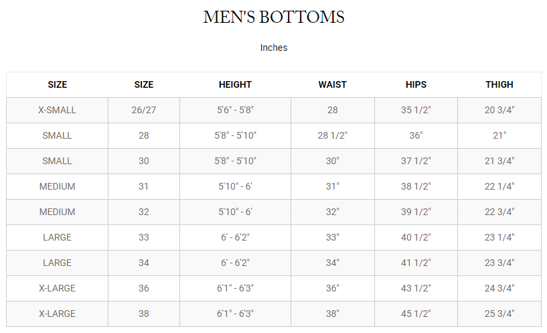Click the 24 3/4" thigh value
Image resolution: width=547 pixels, height=333 pixels.
499,288
